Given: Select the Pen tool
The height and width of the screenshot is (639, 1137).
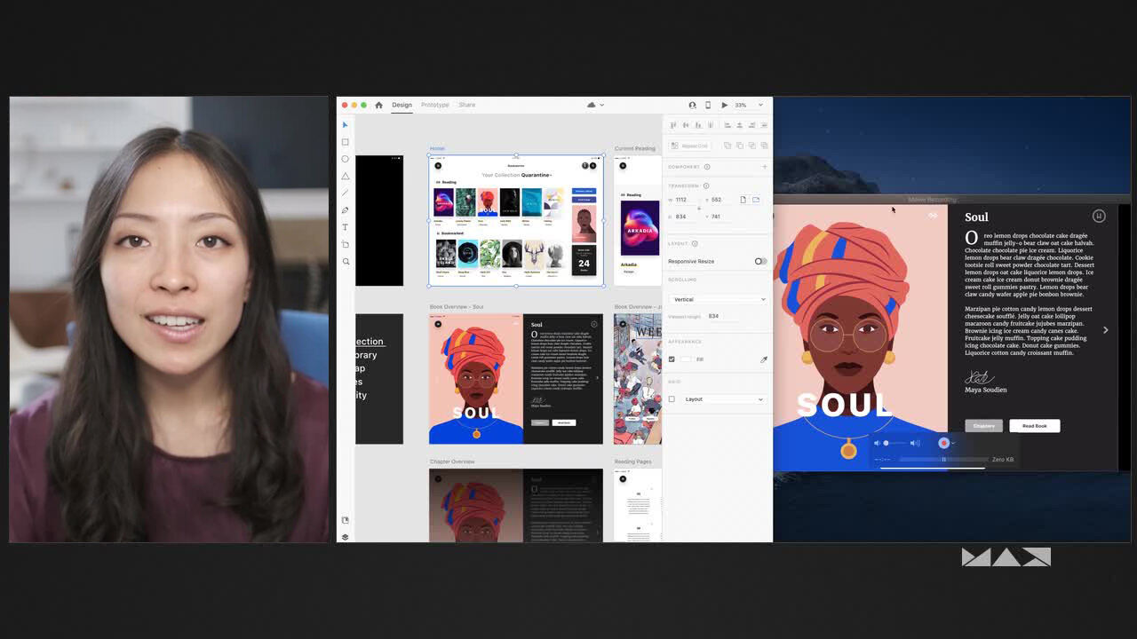Looking at the screenshot, I should tap(346, 210).
